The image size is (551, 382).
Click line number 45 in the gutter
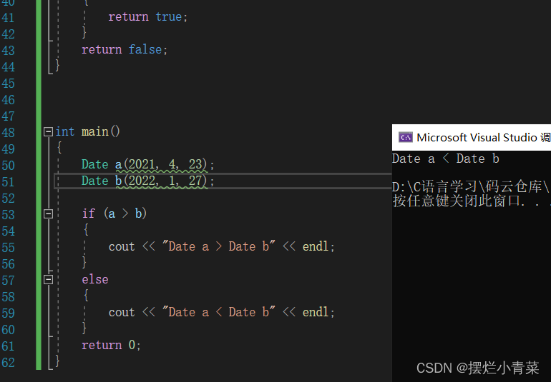(x=8, y=84)
